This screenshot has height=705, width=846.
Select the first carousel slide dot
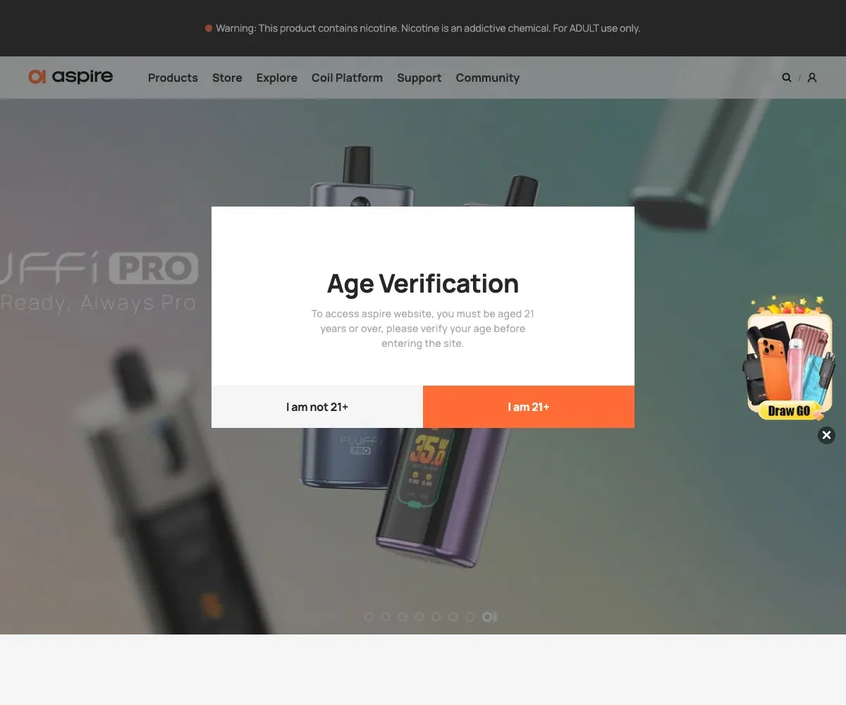point(369,617)
